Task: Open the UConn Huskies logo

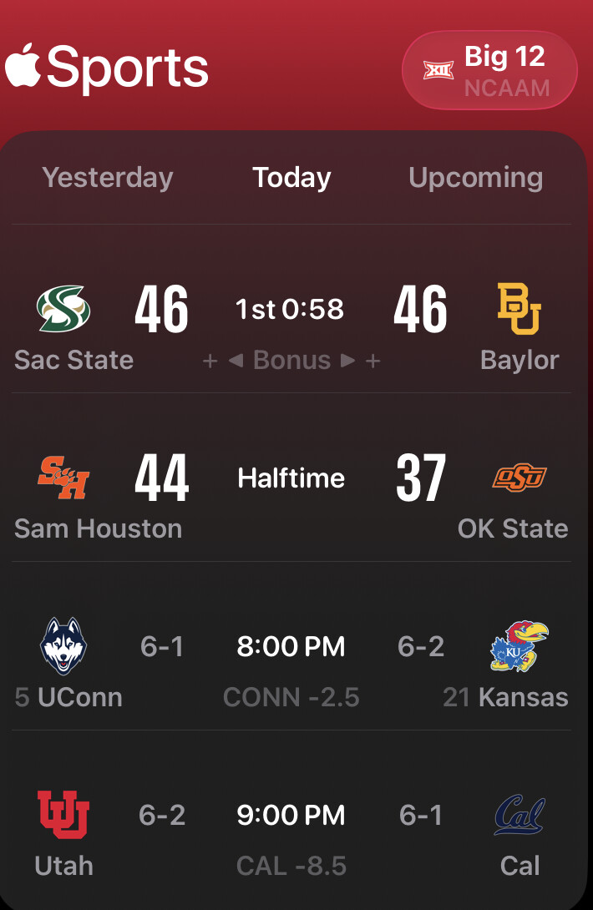Action: point(63,646)
